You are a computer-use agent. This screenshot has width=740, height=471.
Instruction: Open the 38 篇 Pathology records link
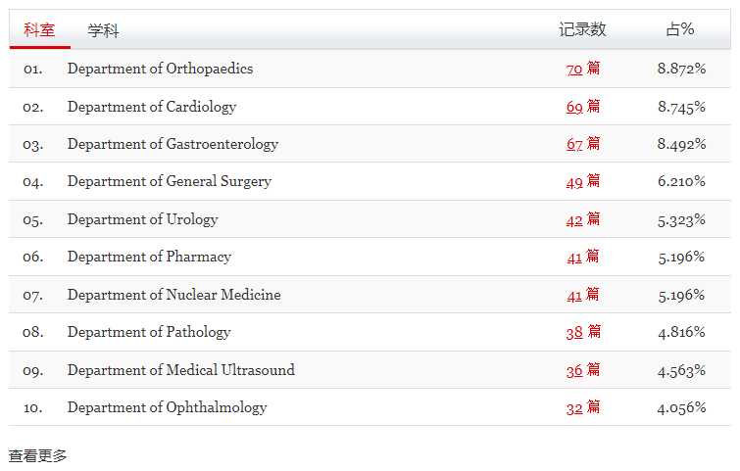(583, 332)
